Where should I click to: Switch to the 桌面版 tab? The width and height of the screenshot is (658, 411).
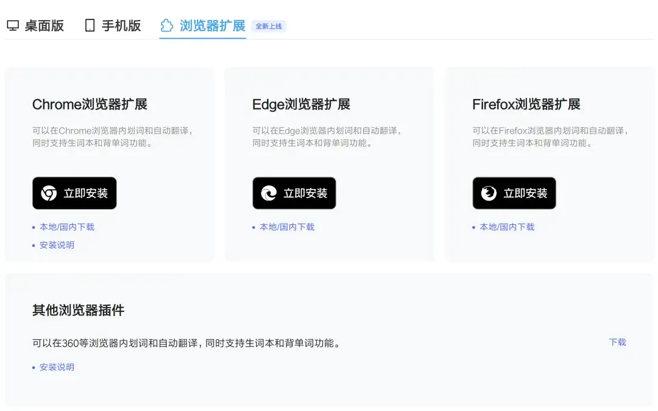[x=44, y=26]
